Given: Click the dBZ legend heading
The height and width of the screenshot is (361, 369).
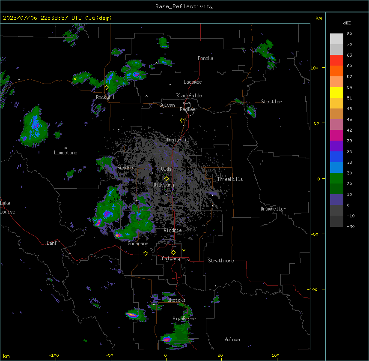Looking at the screenshot, I should click(347, 23).
